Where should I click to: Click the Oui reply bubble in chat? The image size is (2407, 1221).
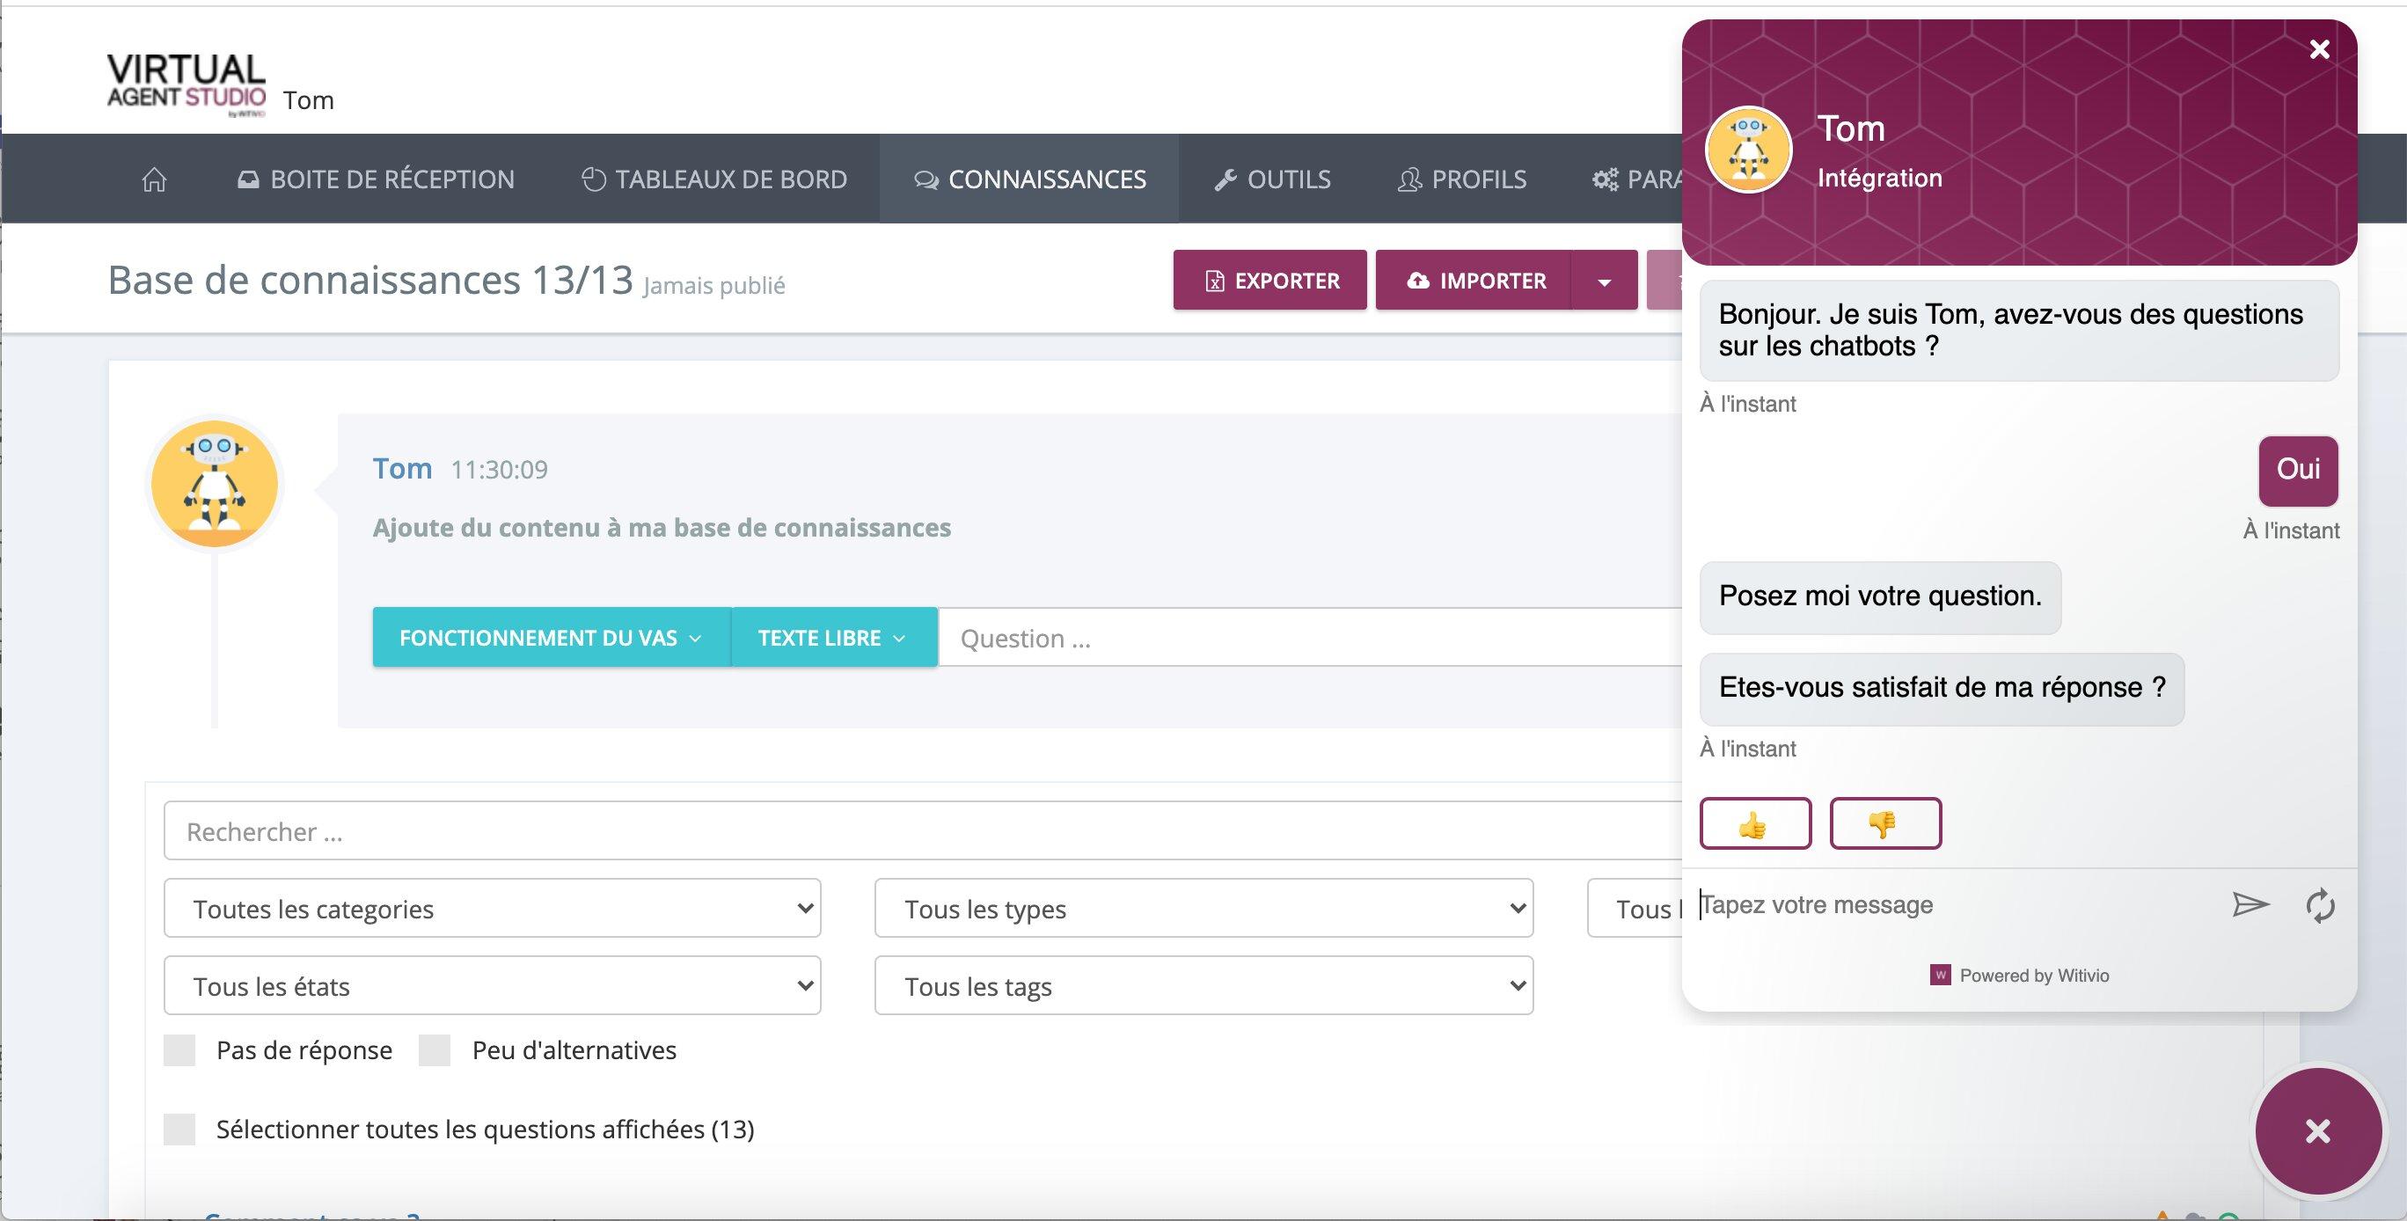click(2298, 470)
